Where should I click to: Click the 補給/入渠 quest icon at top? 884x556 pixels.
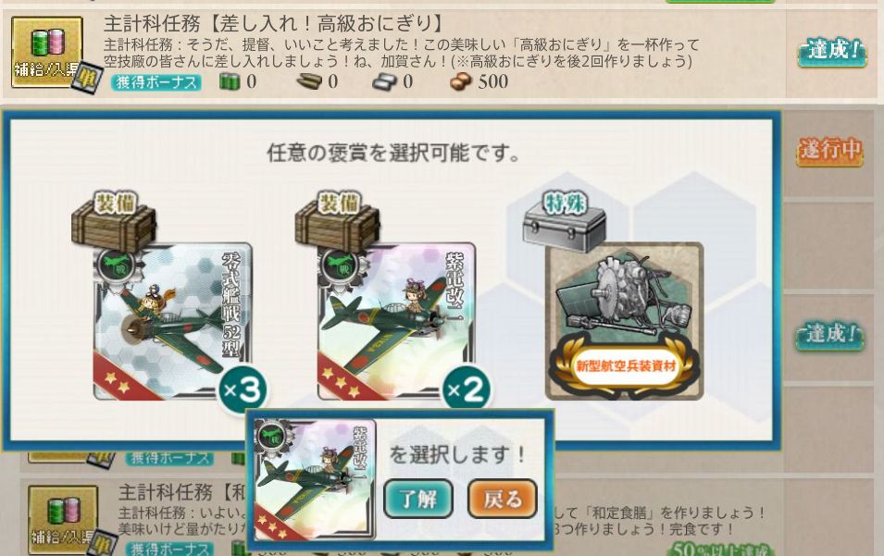[x=47, y=52]
